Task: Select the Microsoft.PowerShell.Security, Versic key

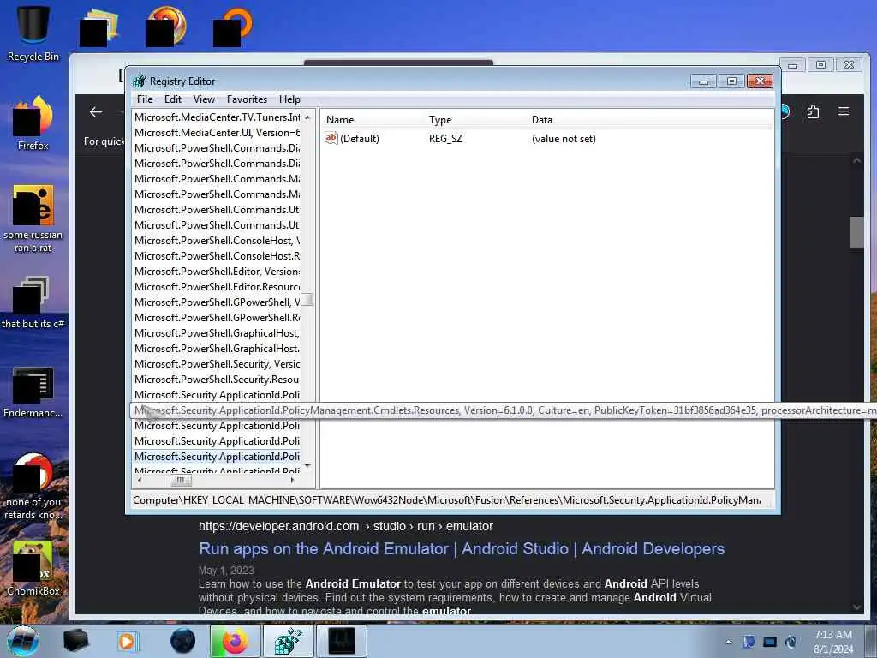Action: pos(217,363)
